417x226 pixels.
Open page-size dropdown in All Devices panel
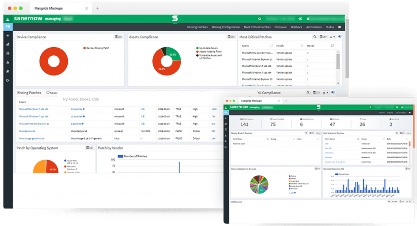pyautogui.click(x=408, y=202)
